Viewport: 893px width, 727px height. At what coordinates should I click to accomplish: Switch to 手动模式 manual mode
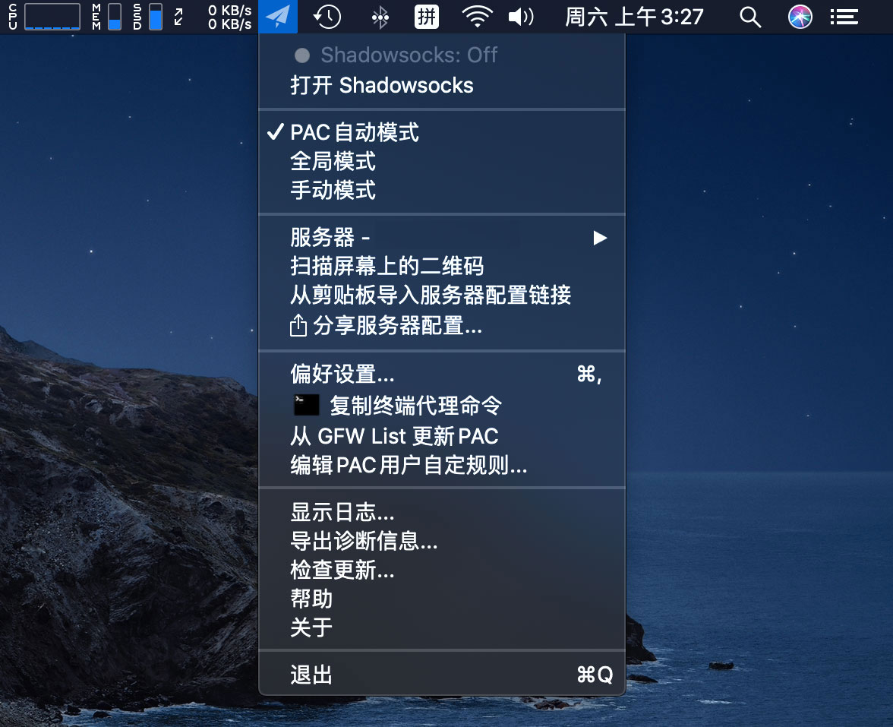pyautogui.click(x=441, y=190)
